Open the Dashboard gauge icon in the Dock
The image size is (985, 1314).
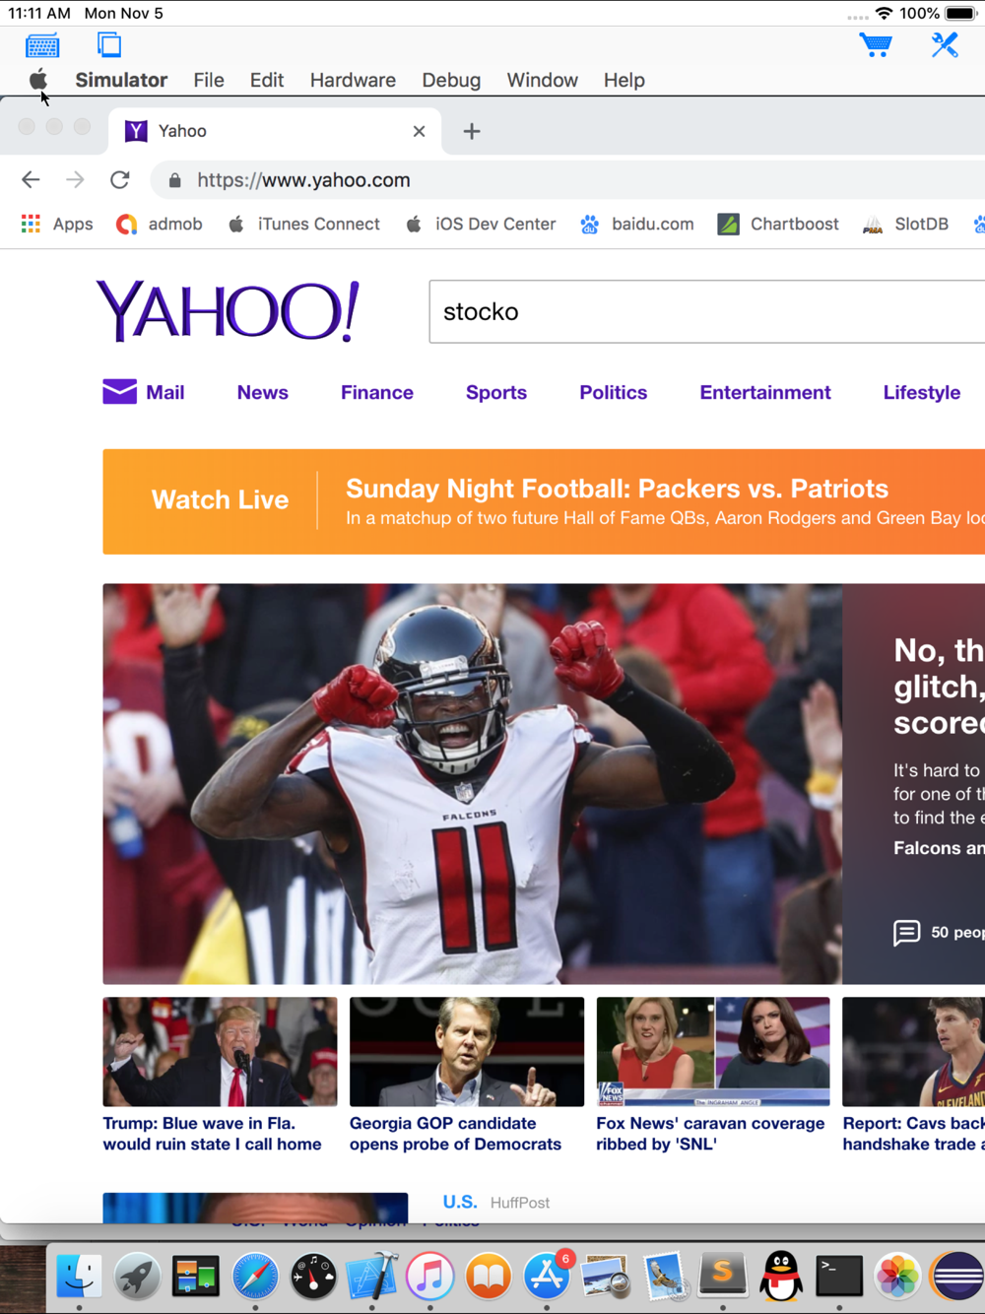[x=313, y=1277]
